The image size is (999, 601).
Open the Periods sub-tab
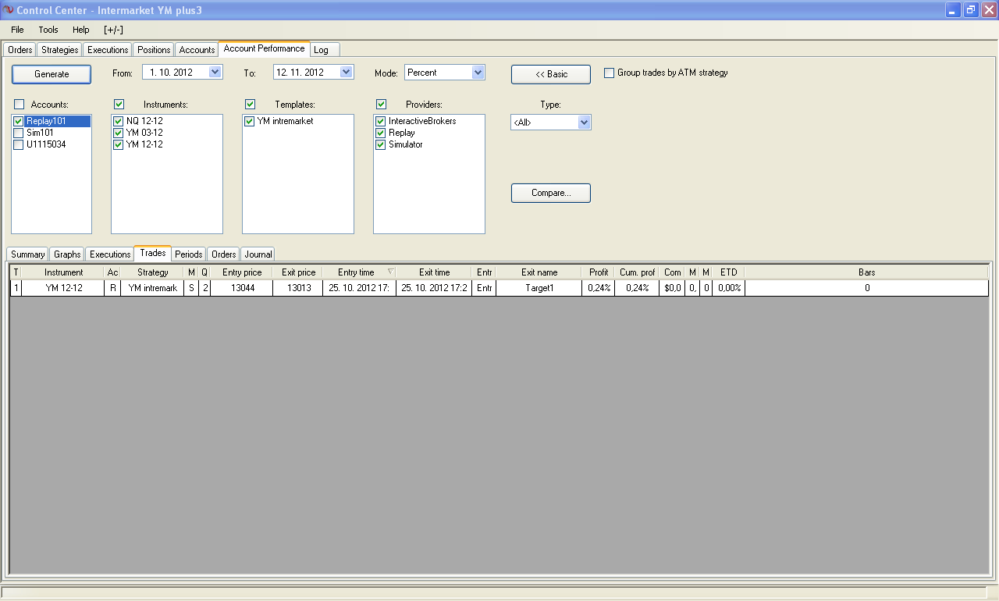pos(189,254)
